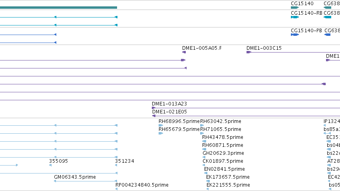Viewport: 340px width, 191px height.
Task: Click the RH43478.5prime label
Action: [x=223, y=137]
